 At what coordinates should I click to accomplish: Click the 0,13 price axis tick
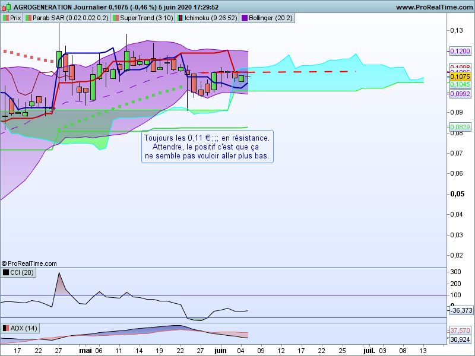pyautogui.click(x=457, y=30)
